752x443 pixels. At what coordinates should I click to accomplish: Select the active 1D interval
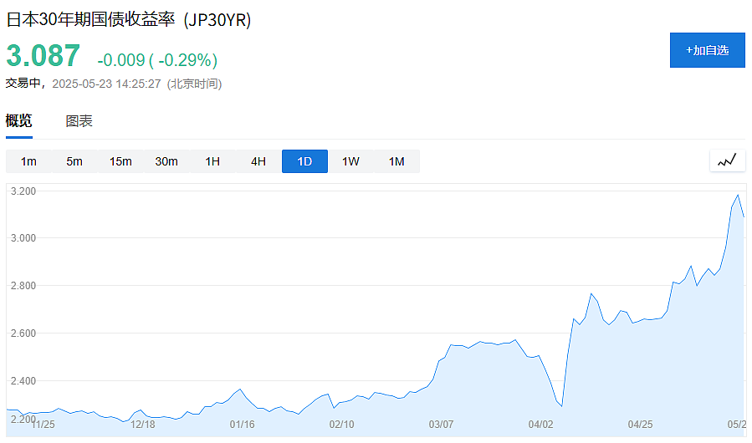click(304, 161)
